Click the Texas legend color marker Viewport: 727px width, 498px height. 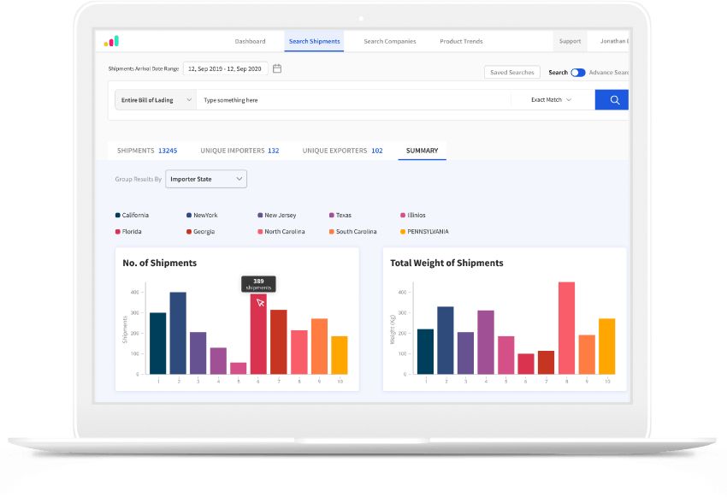click(332, 216)
